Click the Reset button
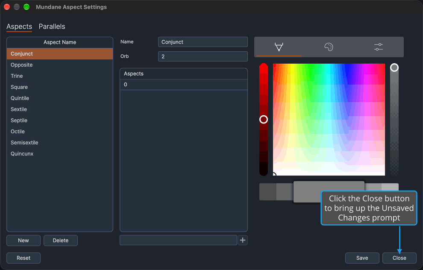This screenshot has width=423, height=270. click(x=23, y=258)
